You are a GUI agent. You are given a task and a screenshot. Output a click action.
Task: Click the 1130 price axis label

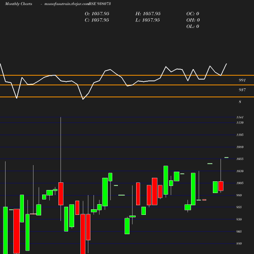click(x=240, y=122)
